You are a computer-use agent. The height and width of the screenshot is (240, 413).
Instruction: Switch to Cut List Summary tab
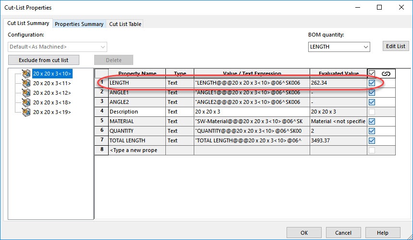click(28, 23)
